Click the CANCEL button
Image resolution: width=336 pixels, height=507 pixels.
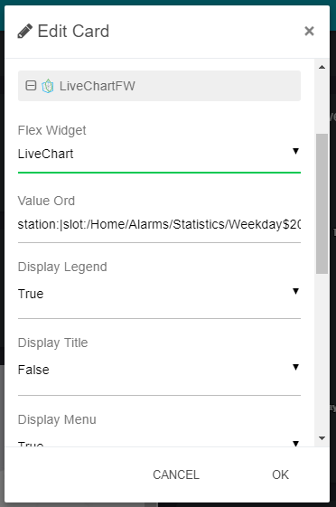point(176,474)
